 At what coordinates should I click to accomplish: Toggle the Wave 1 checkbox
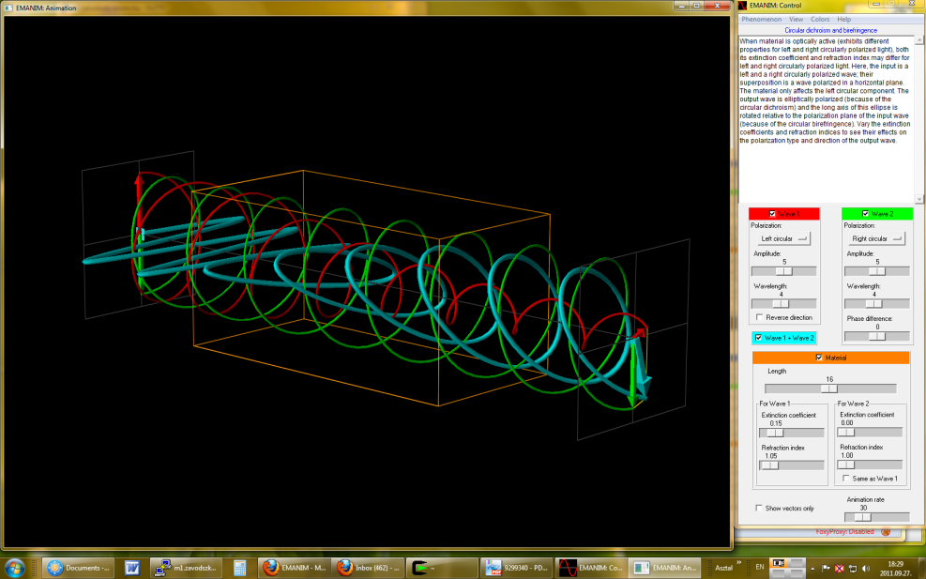click(772, 214)
